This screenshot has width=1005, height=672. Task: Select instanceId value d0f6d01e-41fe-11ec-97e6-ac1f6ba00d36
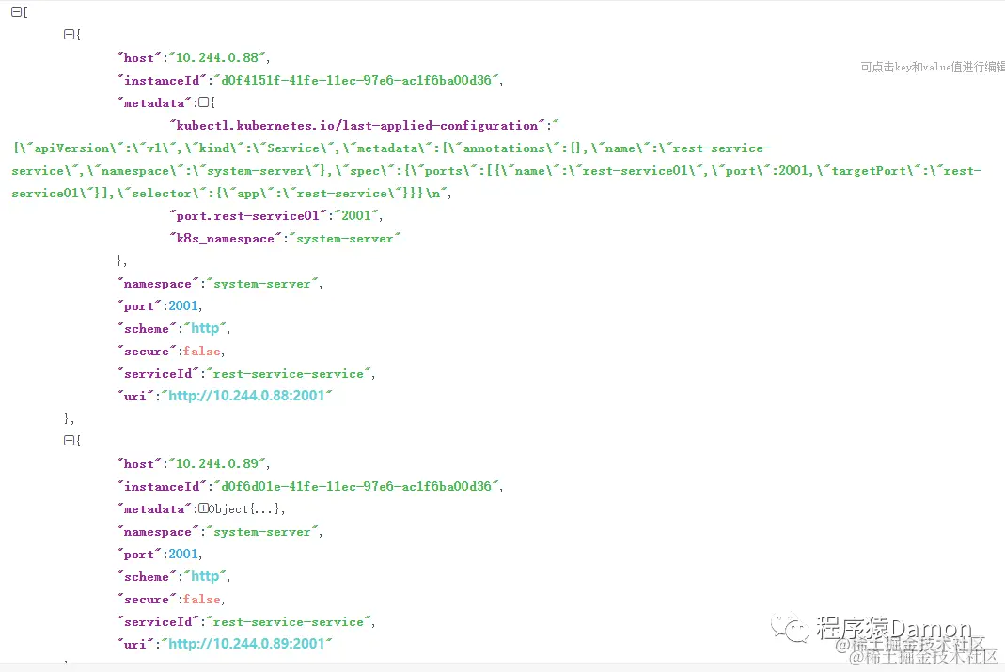click(356, 486)
